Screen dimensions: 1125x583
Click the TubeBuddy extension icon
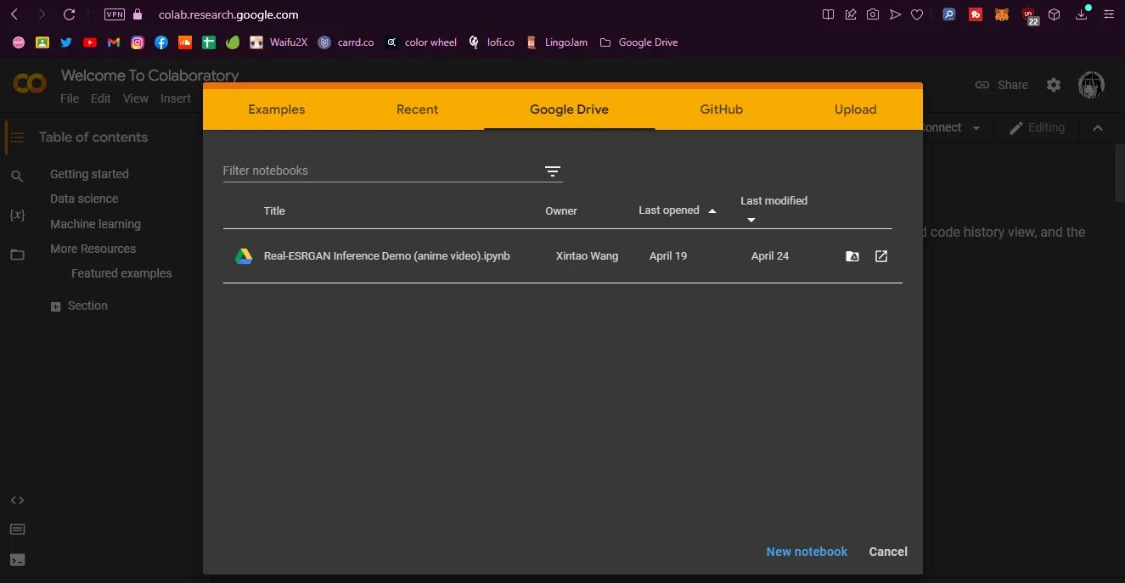976,14
